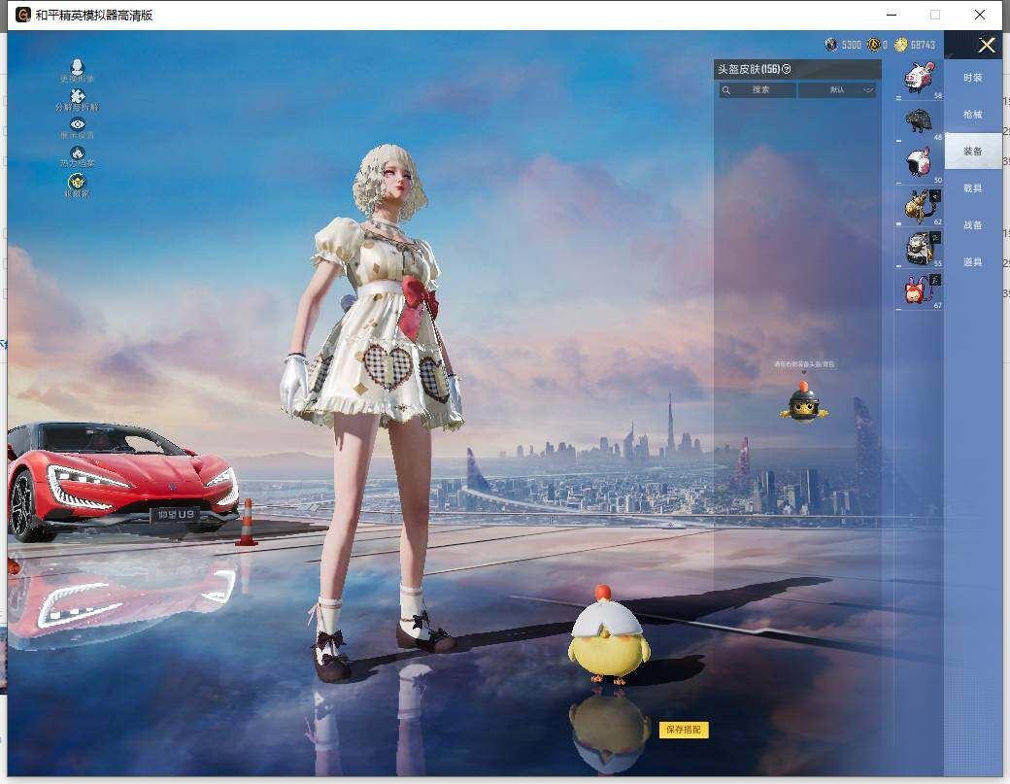
Task: Click the yellow chick pet on the floor
Action: pyautogui.click(x=607, y=635)
